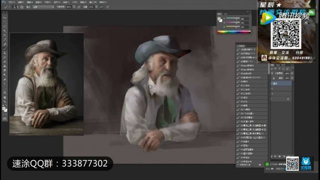
Task: Click foreground swatch in Color panel
Action: 219,19
